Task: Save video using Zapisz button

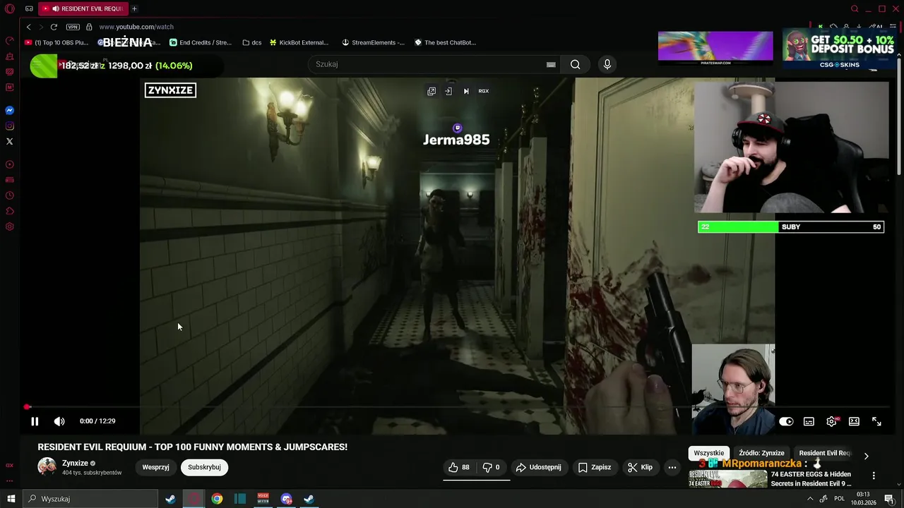Action: [595, 467]
